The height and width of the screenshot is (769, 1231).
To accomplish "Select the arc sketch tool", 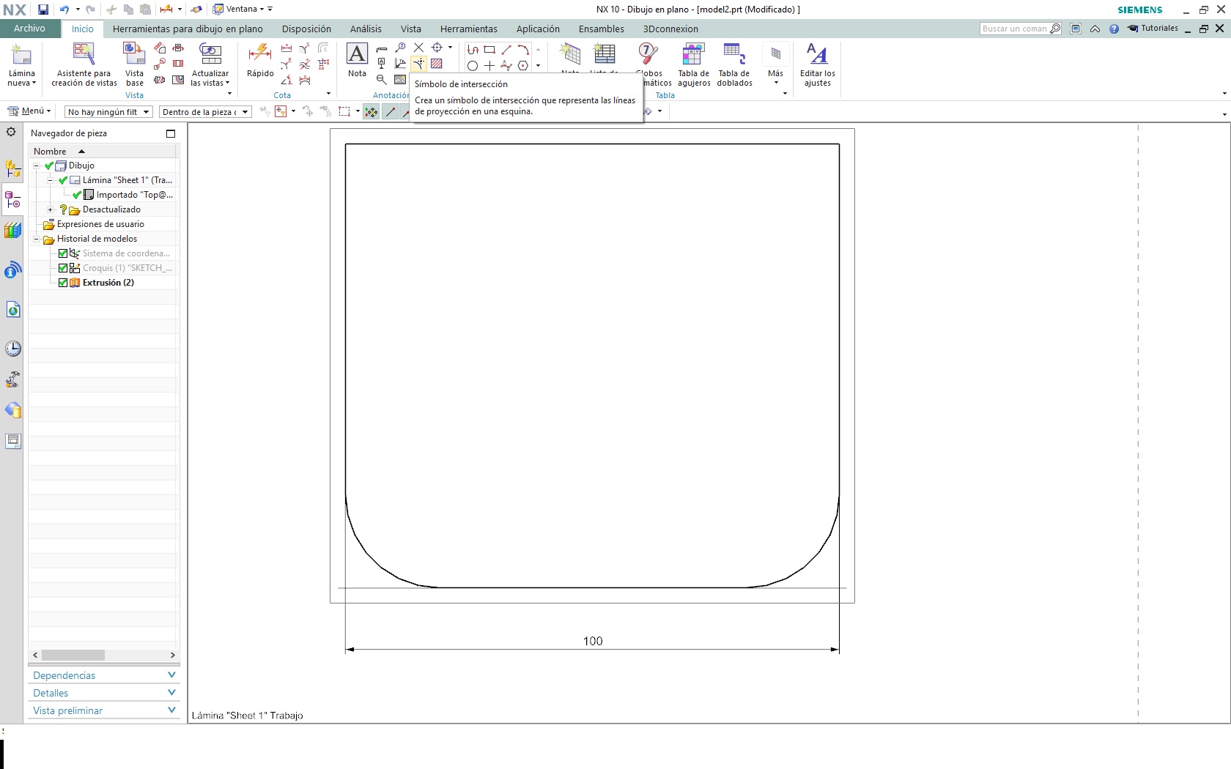I will 523,49.
